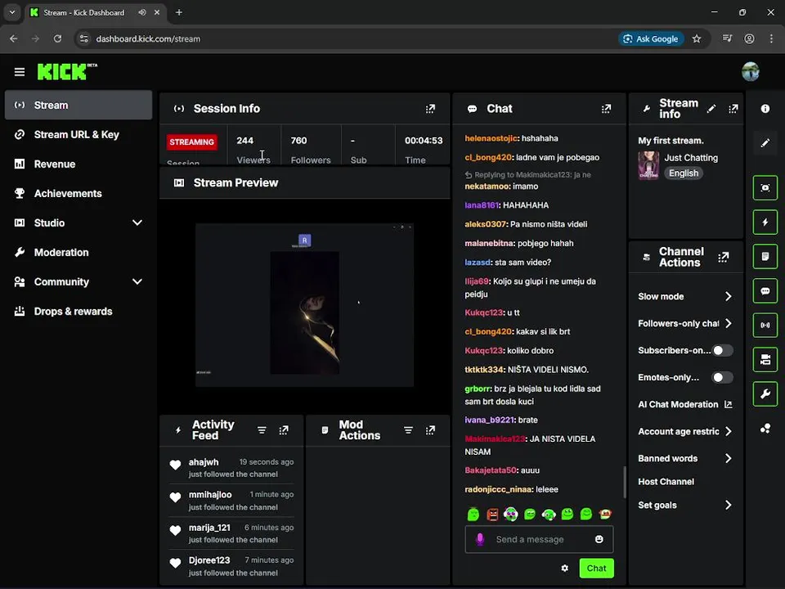Toggle Subscribers-only chat switch

click(722, 351)
